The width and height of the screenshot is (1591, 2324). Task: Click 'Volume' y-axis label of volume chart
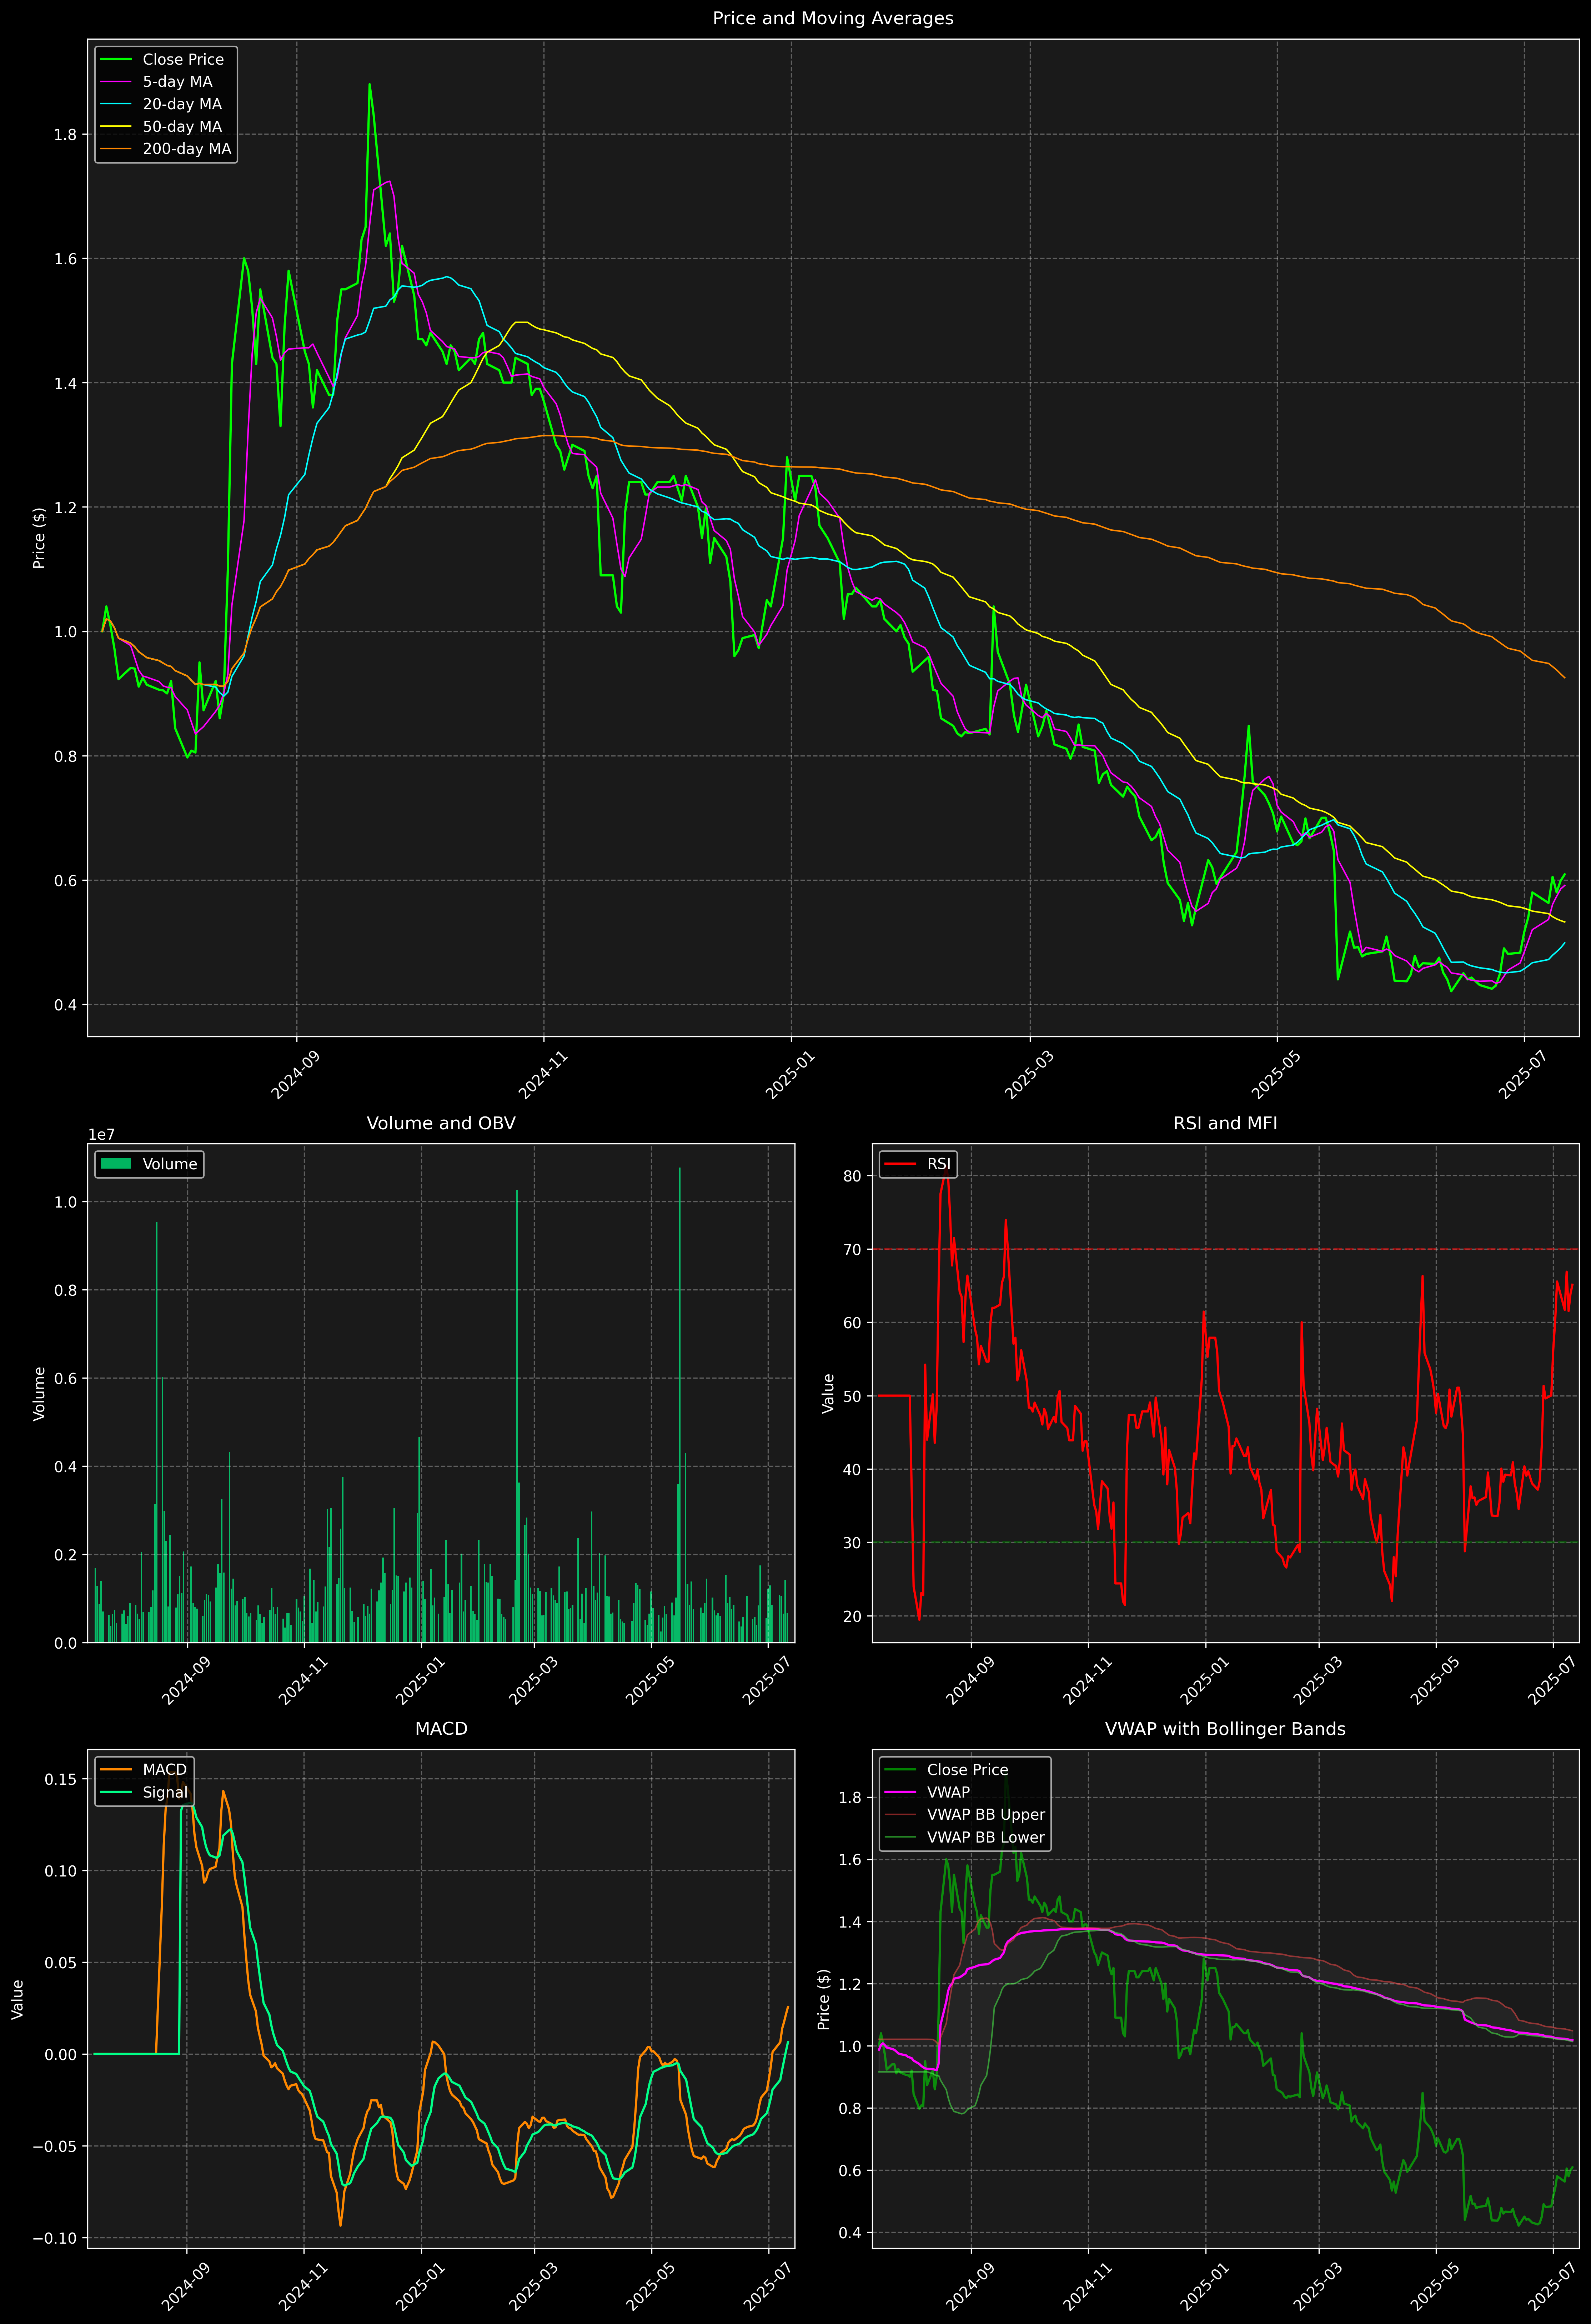40,1393
